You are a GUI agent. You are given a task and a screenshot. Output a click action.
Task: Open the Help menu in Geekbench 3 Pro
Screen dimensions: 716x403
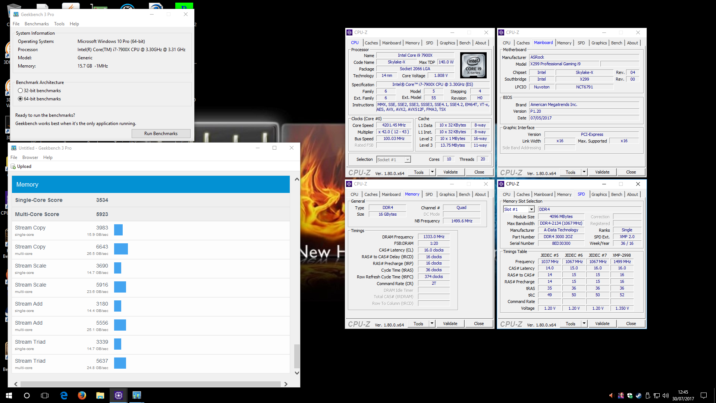74,24
